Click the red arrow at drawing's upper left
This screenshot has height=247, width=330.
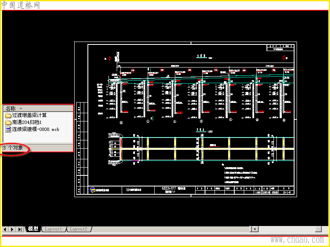coord(110,58)
